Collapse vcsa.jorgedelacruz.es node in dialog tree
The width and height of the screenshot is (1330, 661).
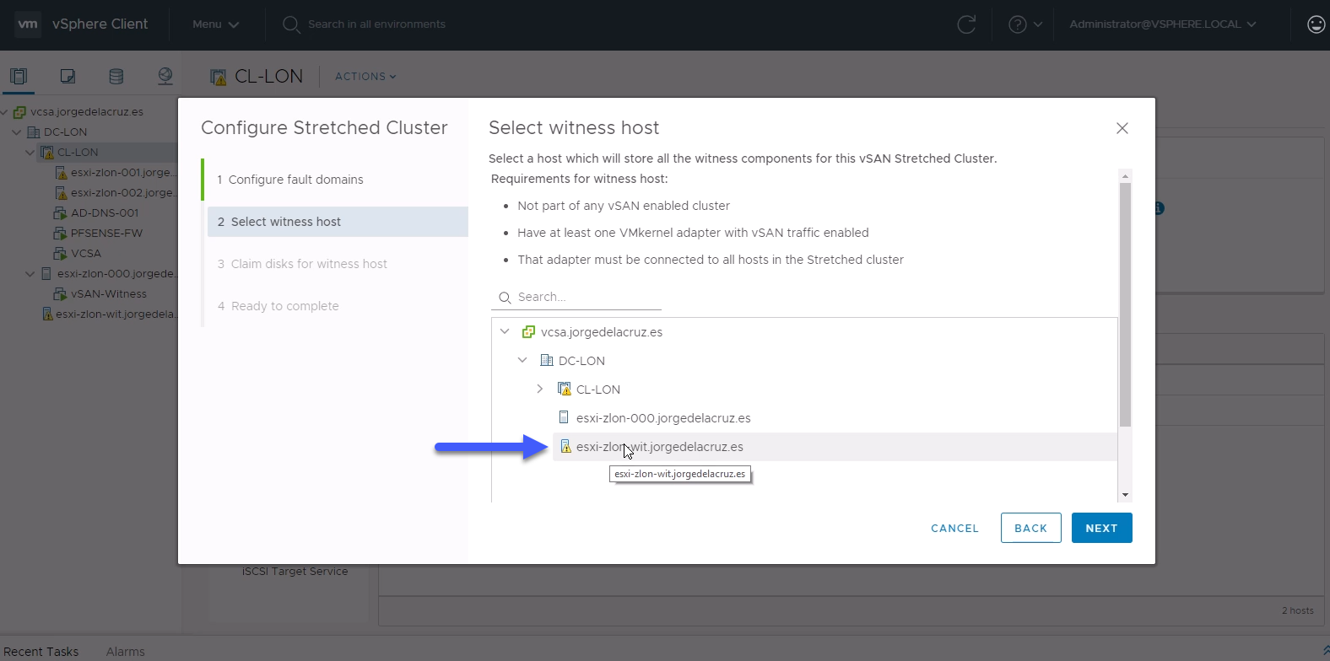(x=505, y=332)
